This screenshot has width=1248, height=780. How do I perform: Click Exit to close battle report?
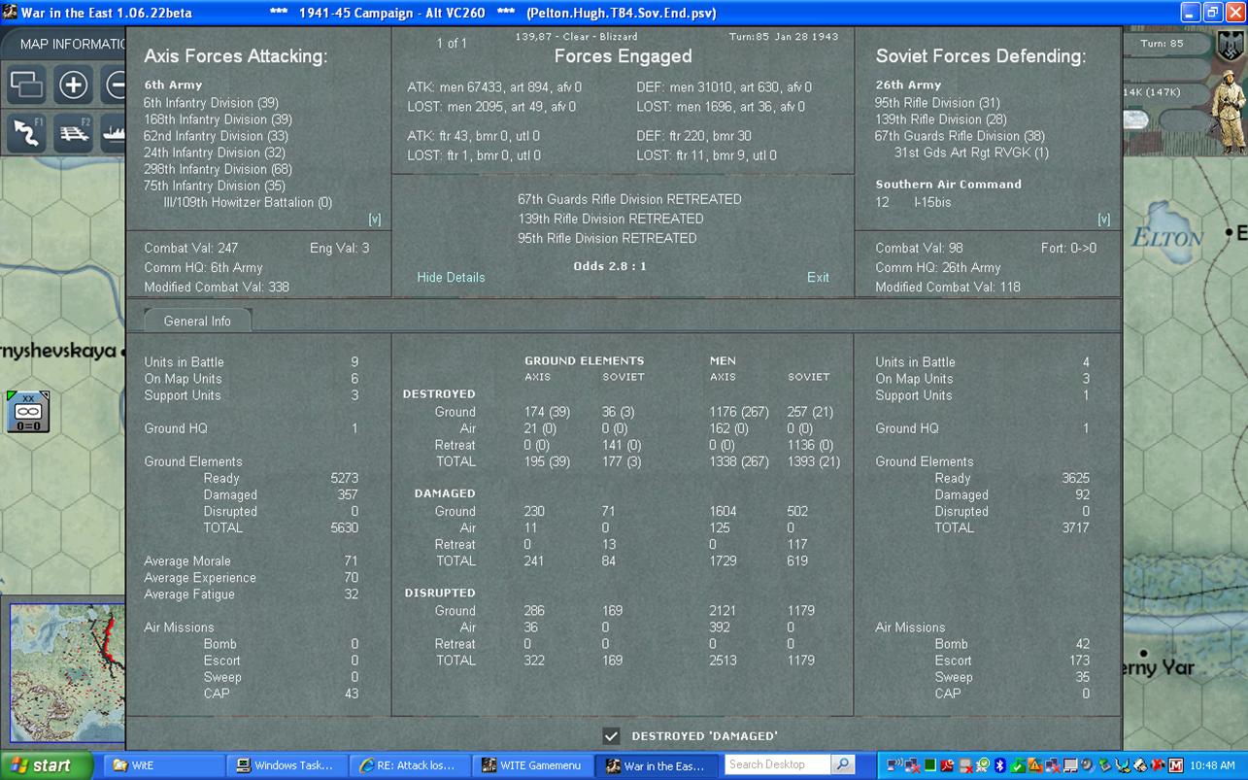tap(818, 277)
